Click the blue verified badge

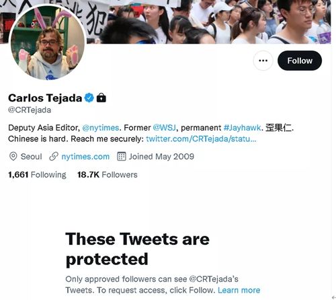click(x=89, y=98)
